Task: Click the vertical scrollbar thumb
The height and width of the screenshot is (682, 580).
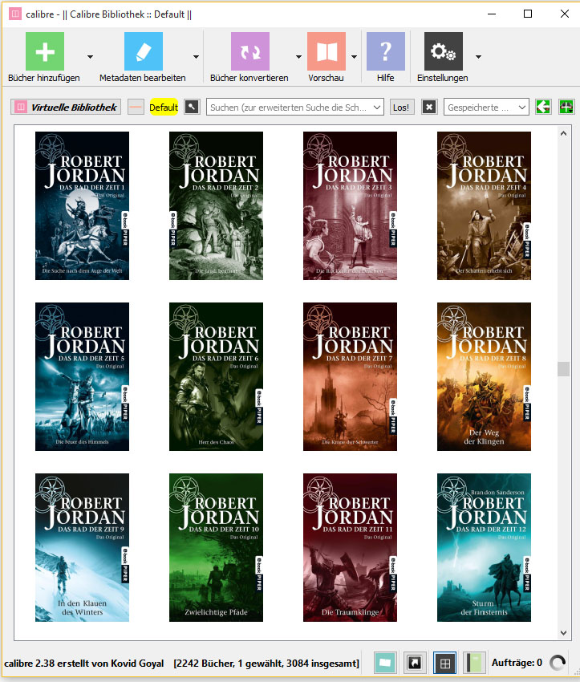Action: point(563,369)
